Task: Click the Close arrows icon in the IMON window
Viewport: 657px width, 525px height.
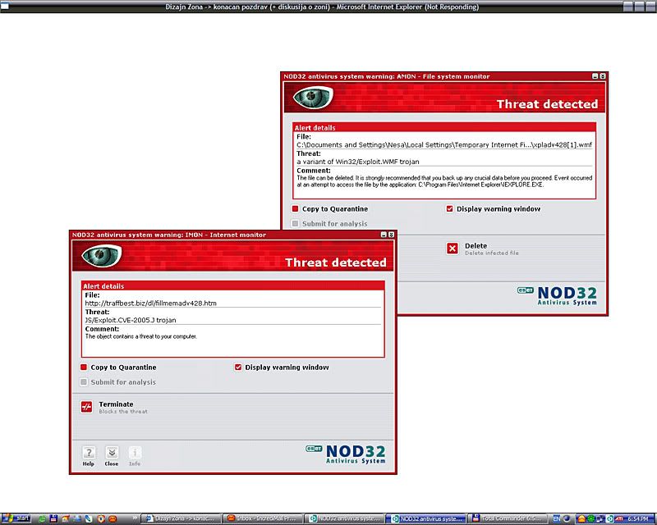Action: [112, 453]
